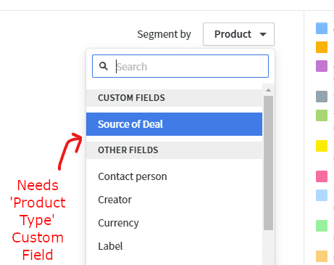Click the dropdown caret next to Product
The image size is (334, 265).
tap(263, 34)
